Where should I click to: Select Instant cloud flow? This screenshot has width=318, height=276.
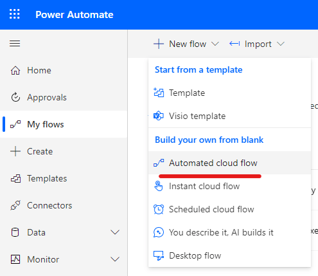(x=229, y=186)
